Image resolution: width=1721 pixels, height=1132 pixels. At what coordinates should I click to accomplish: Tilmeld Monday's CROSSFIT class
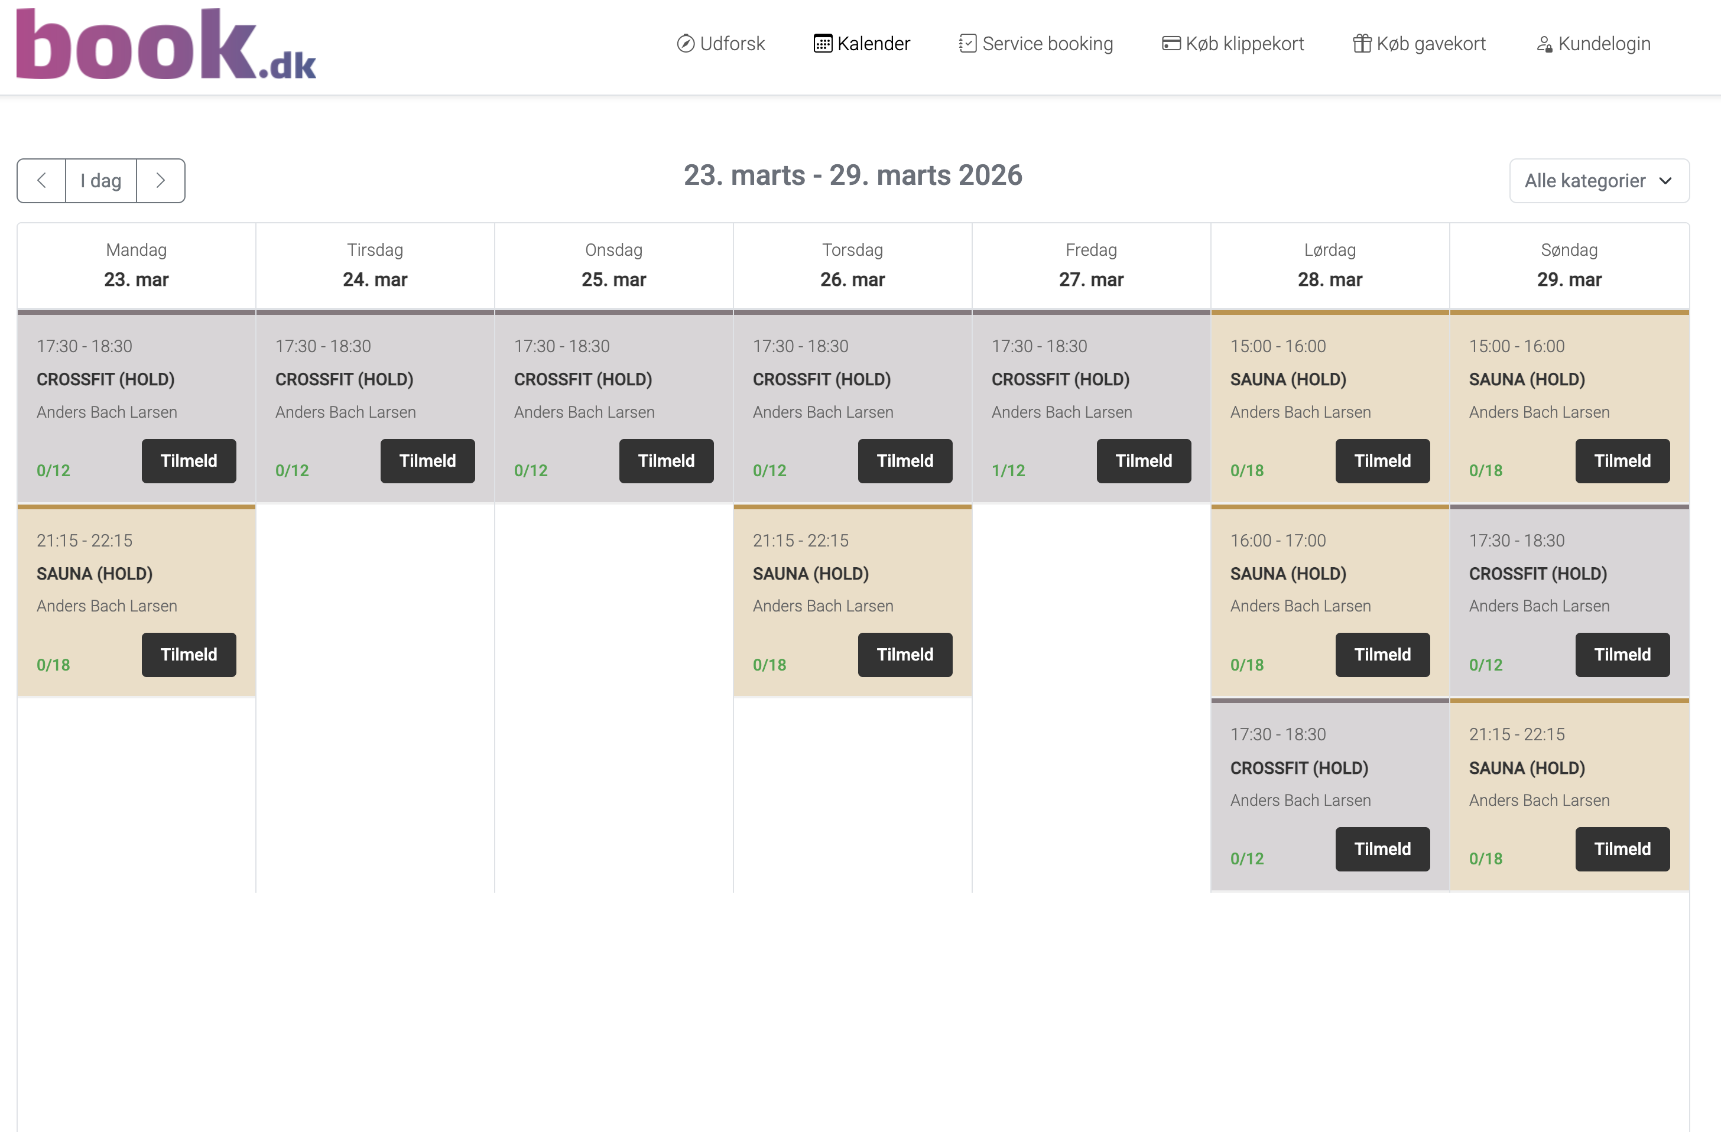click(x=189, y=460)
